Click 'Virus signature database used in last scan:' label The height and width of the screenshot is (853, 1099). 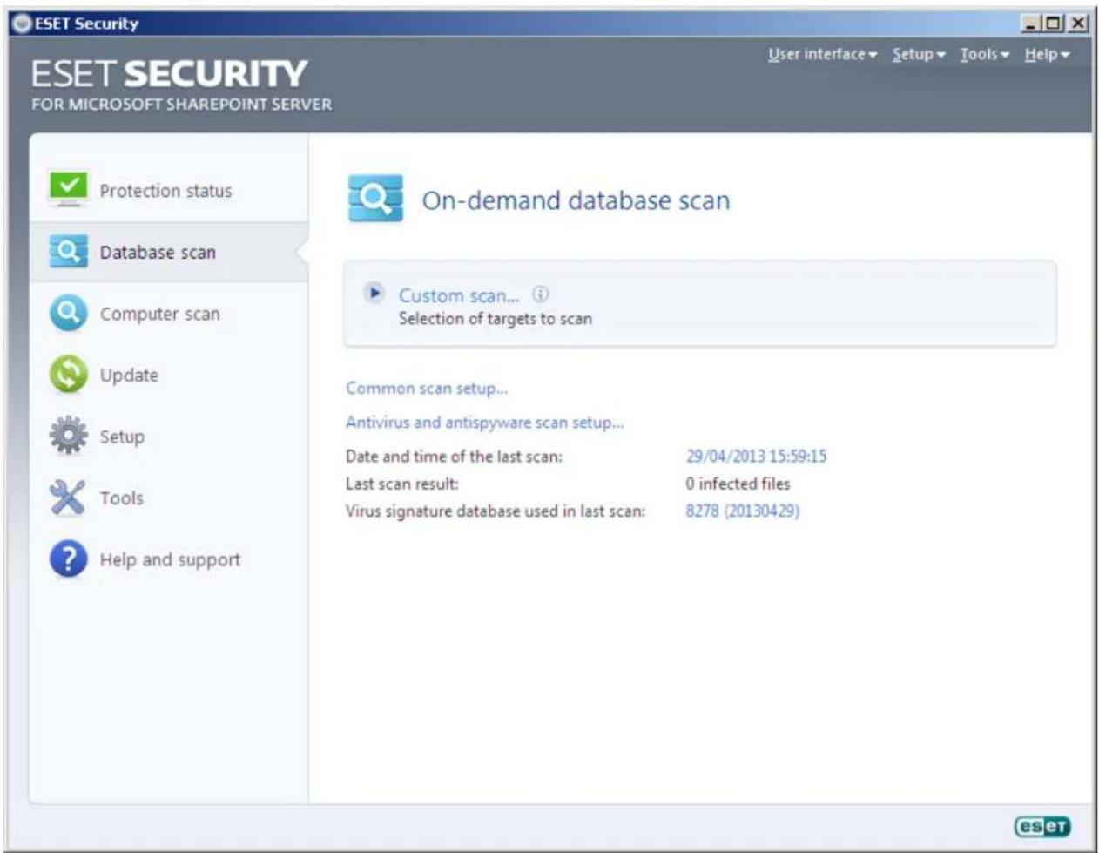pos(496,511)
